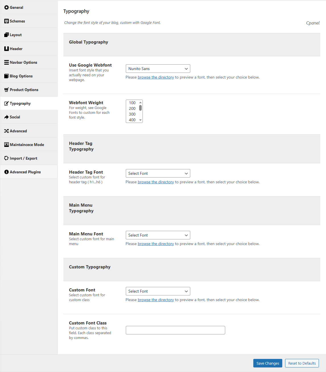Image resolution: width=326 pixels, height=372 pixels.
Task: Open the Custom Font select box
Action: 158,291
